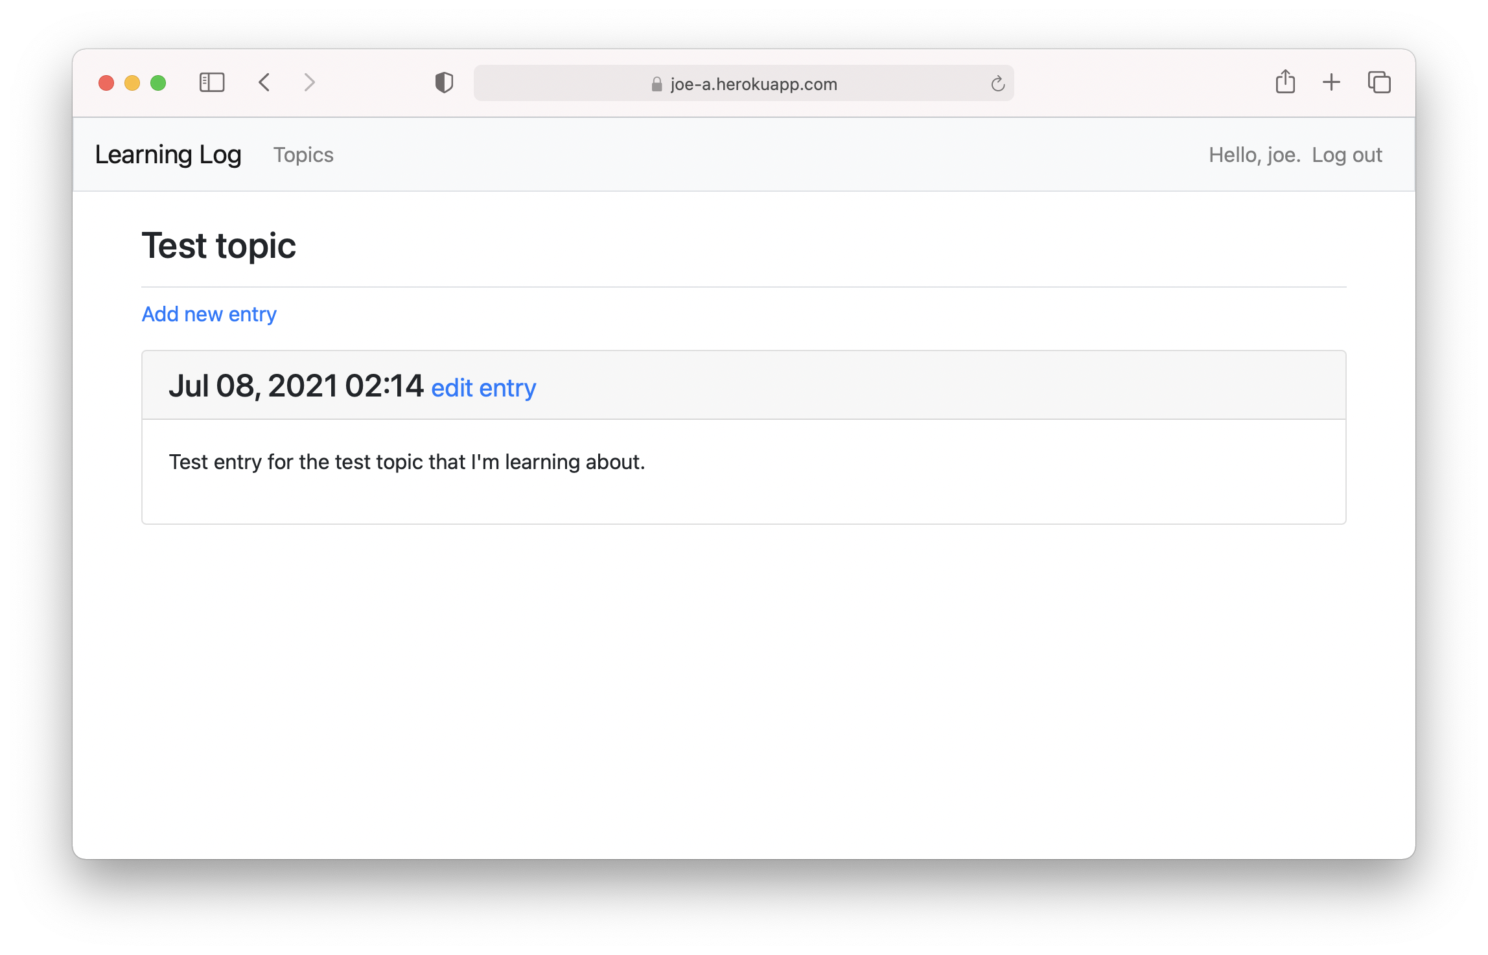Toggle the Safari sidebar

coord(211,82)
